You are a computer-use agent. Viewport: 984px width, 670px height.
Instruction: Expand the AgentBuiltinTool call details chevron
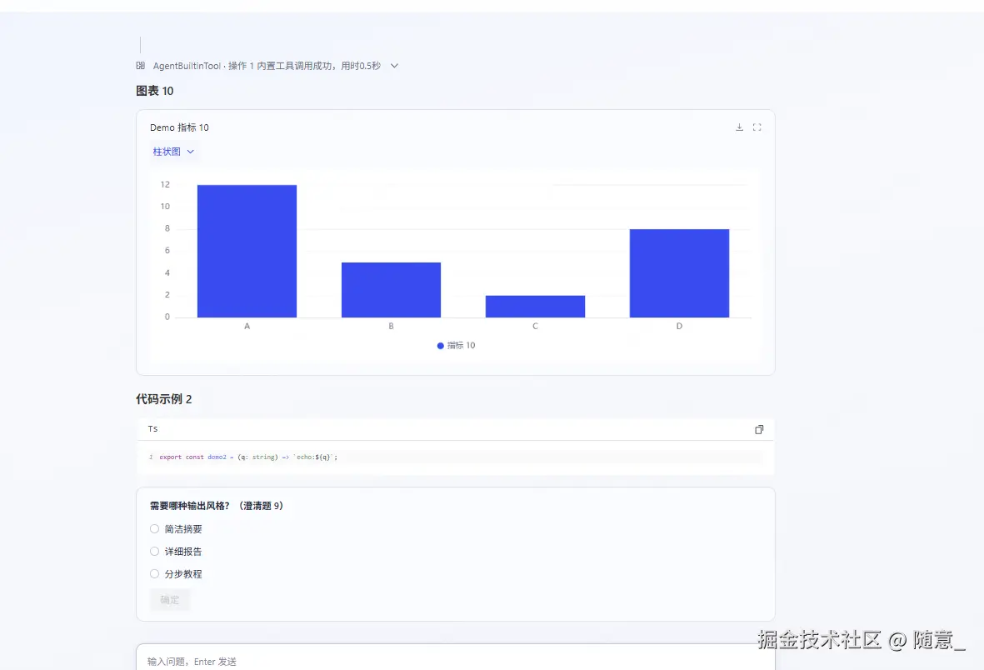394,65
